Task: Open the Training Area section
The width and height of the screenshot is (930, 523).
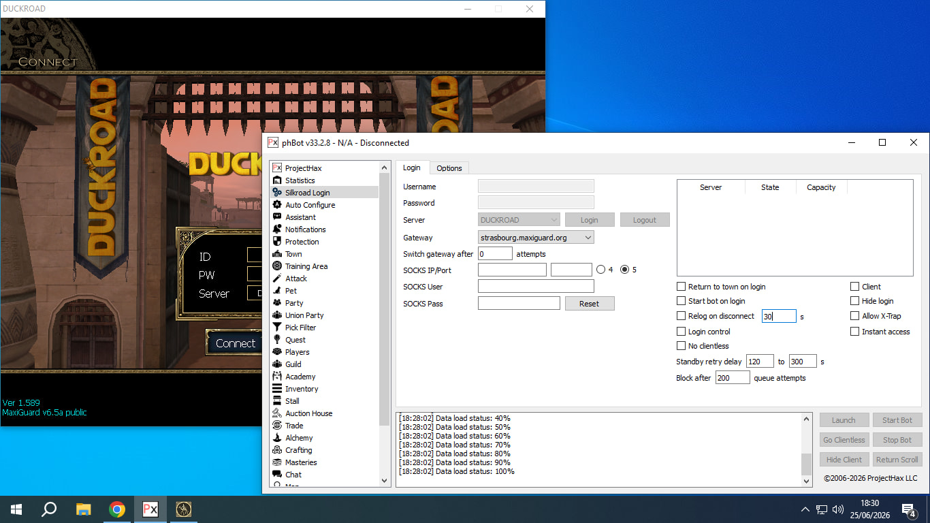Action: coord(306,266)
